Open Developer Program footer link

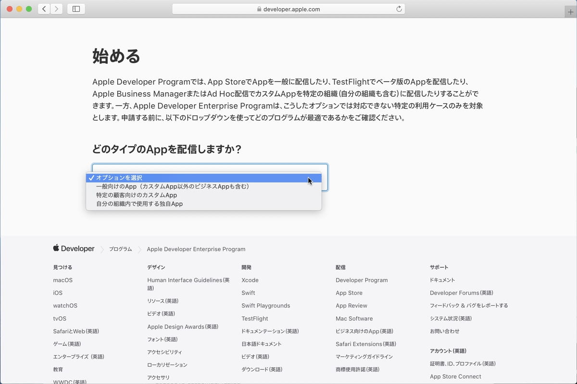362,280
